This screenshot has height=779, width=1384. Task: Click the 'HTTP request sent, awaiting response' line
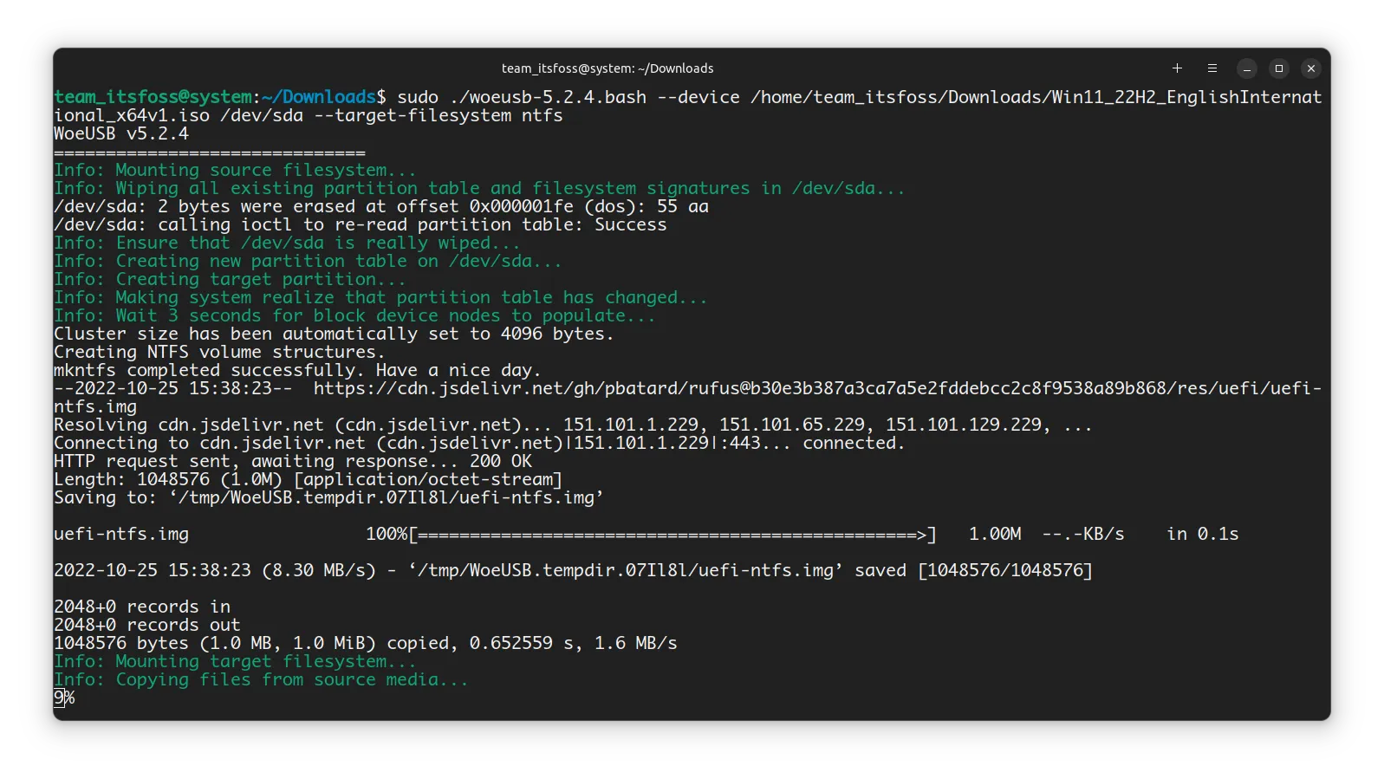293,462
